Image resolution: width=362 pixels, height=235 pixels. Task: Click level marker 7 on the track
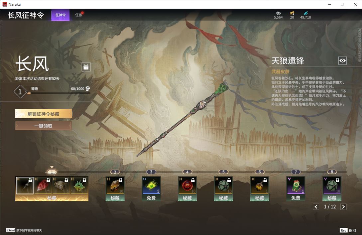point(296,172)
